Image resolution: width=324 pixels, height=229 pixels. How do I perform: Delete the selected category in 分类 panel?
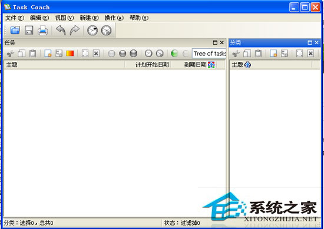coord(310,54)
